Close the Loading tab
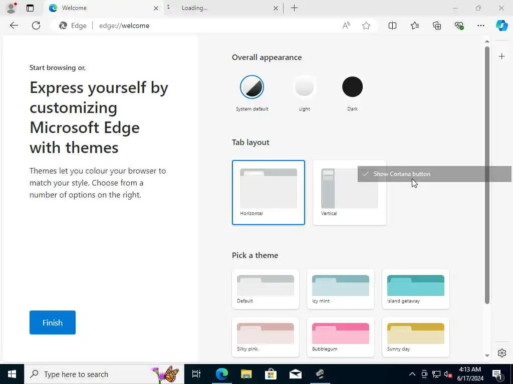Viewport: 513px width, 384px height. [276, 8]
